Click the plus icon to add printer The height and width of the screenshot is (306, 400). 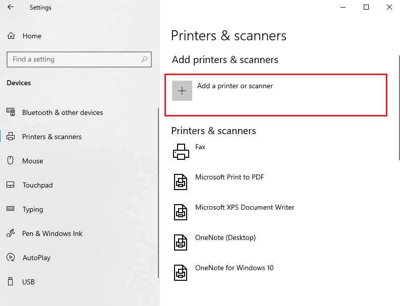point(182,91)
